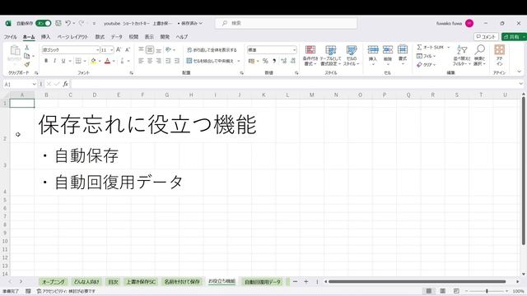Viewport: 527px width, 296px height.
Task: Select the 自動回復用データ sheet tab
Action: (x=263, y=282)
